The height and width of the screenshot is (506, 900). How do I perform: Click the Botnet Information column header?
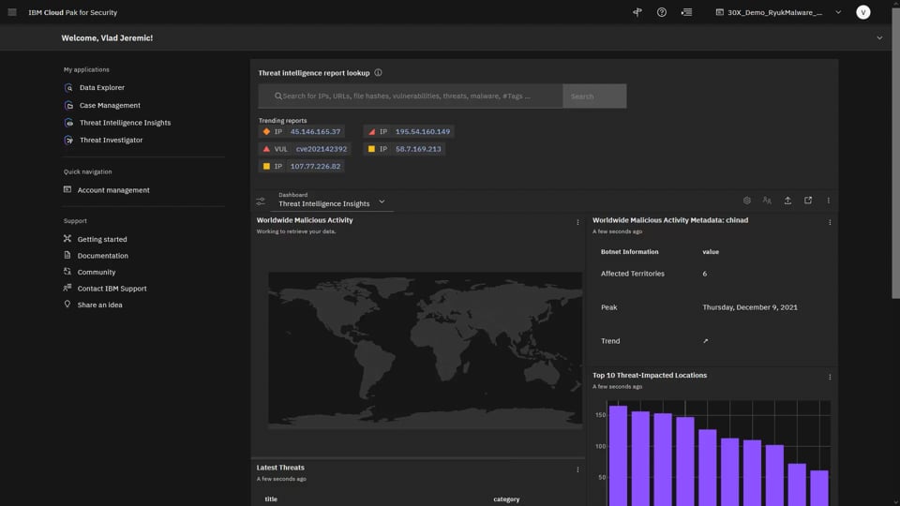pos(629,252)
